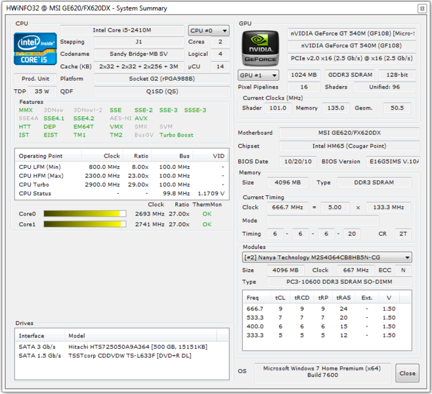Click the Close button

click(407, 373)
